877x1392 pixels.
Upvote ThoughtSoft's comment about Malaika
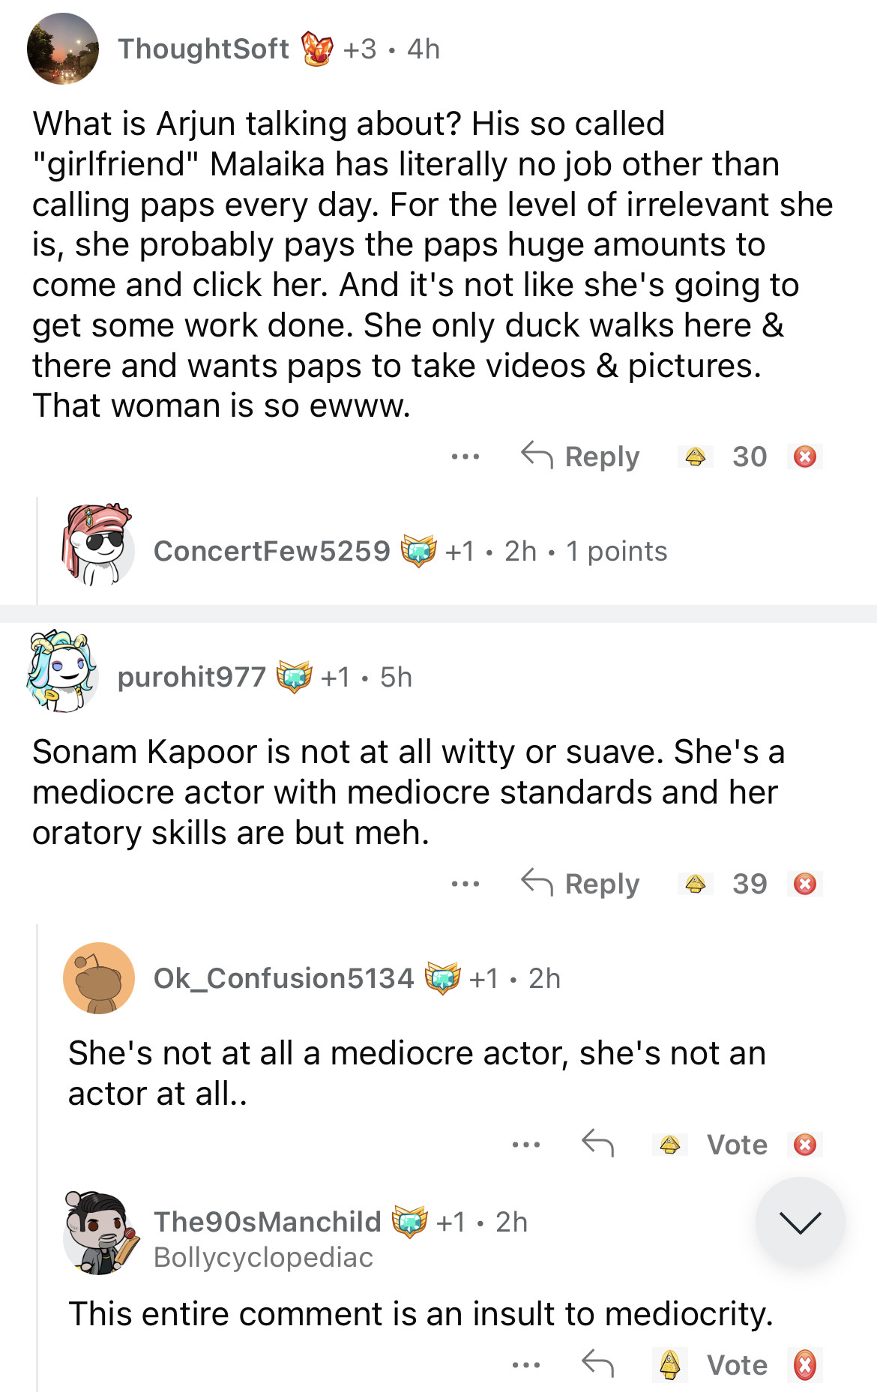pos(696,457)
